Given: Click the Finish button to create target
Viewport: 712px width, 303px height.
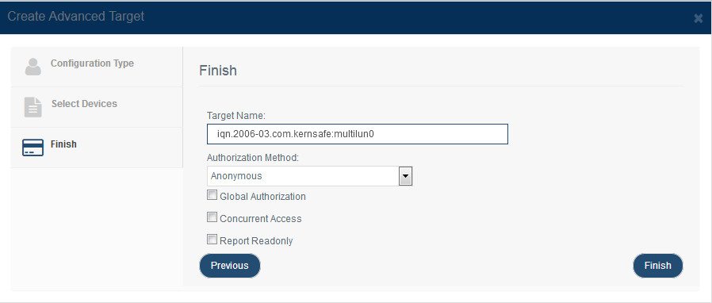Looking at the screenshot, I should (658, 266).
